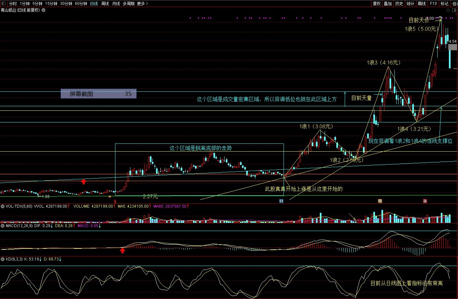This screenshot has height=299, width=458.
Task: Open the KD indicator dropdown arrow
Action: (x=3, y=259)
